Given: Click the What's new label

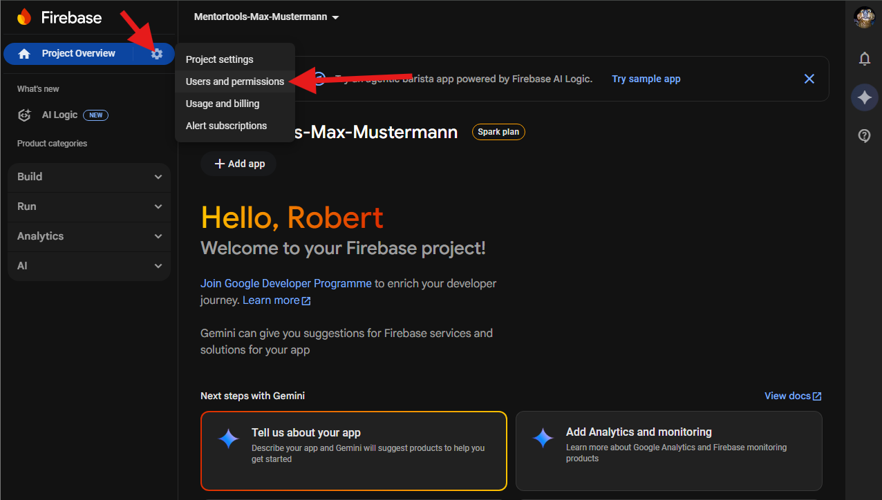Looking at the screenshot, I should point(38,89).
